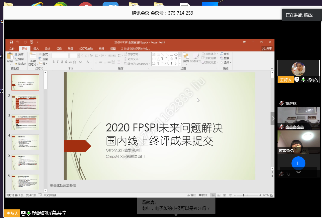Click the 新建幻灯片 new slide icon
Screen dimensions: 322x218
click(33, 56)
